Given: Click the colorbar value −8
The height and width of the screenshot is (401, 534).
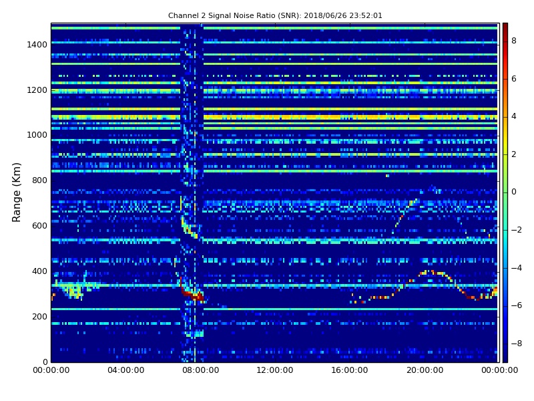Looking at the screenshot, I should coord(517,344).
